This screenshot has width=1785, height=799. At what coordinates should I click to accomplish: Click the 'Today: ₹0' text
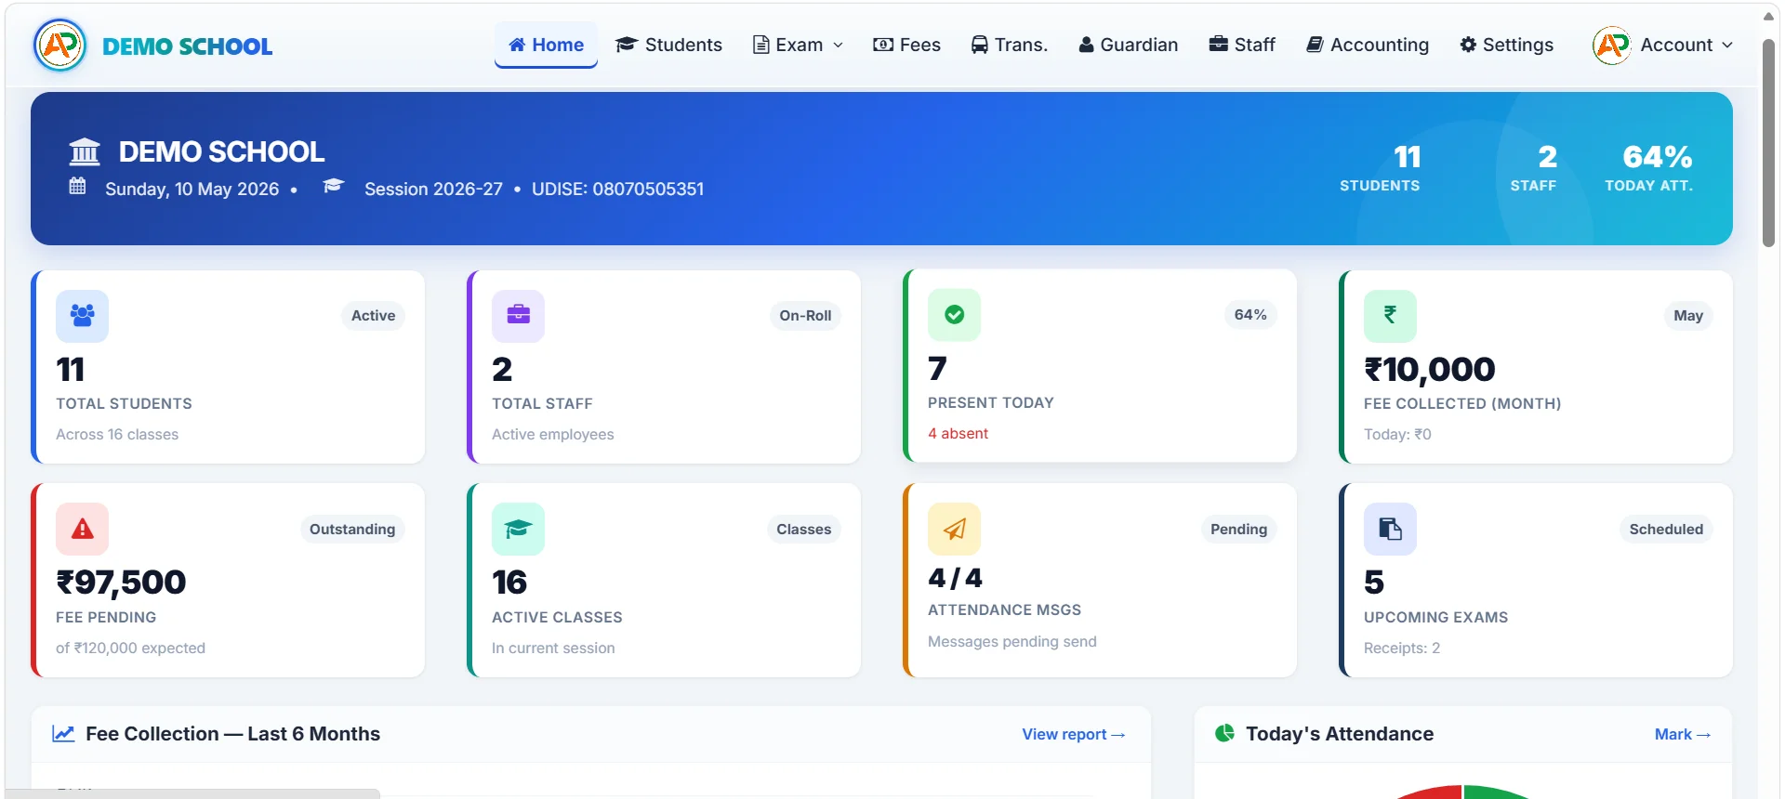[x=1397, y=434]
